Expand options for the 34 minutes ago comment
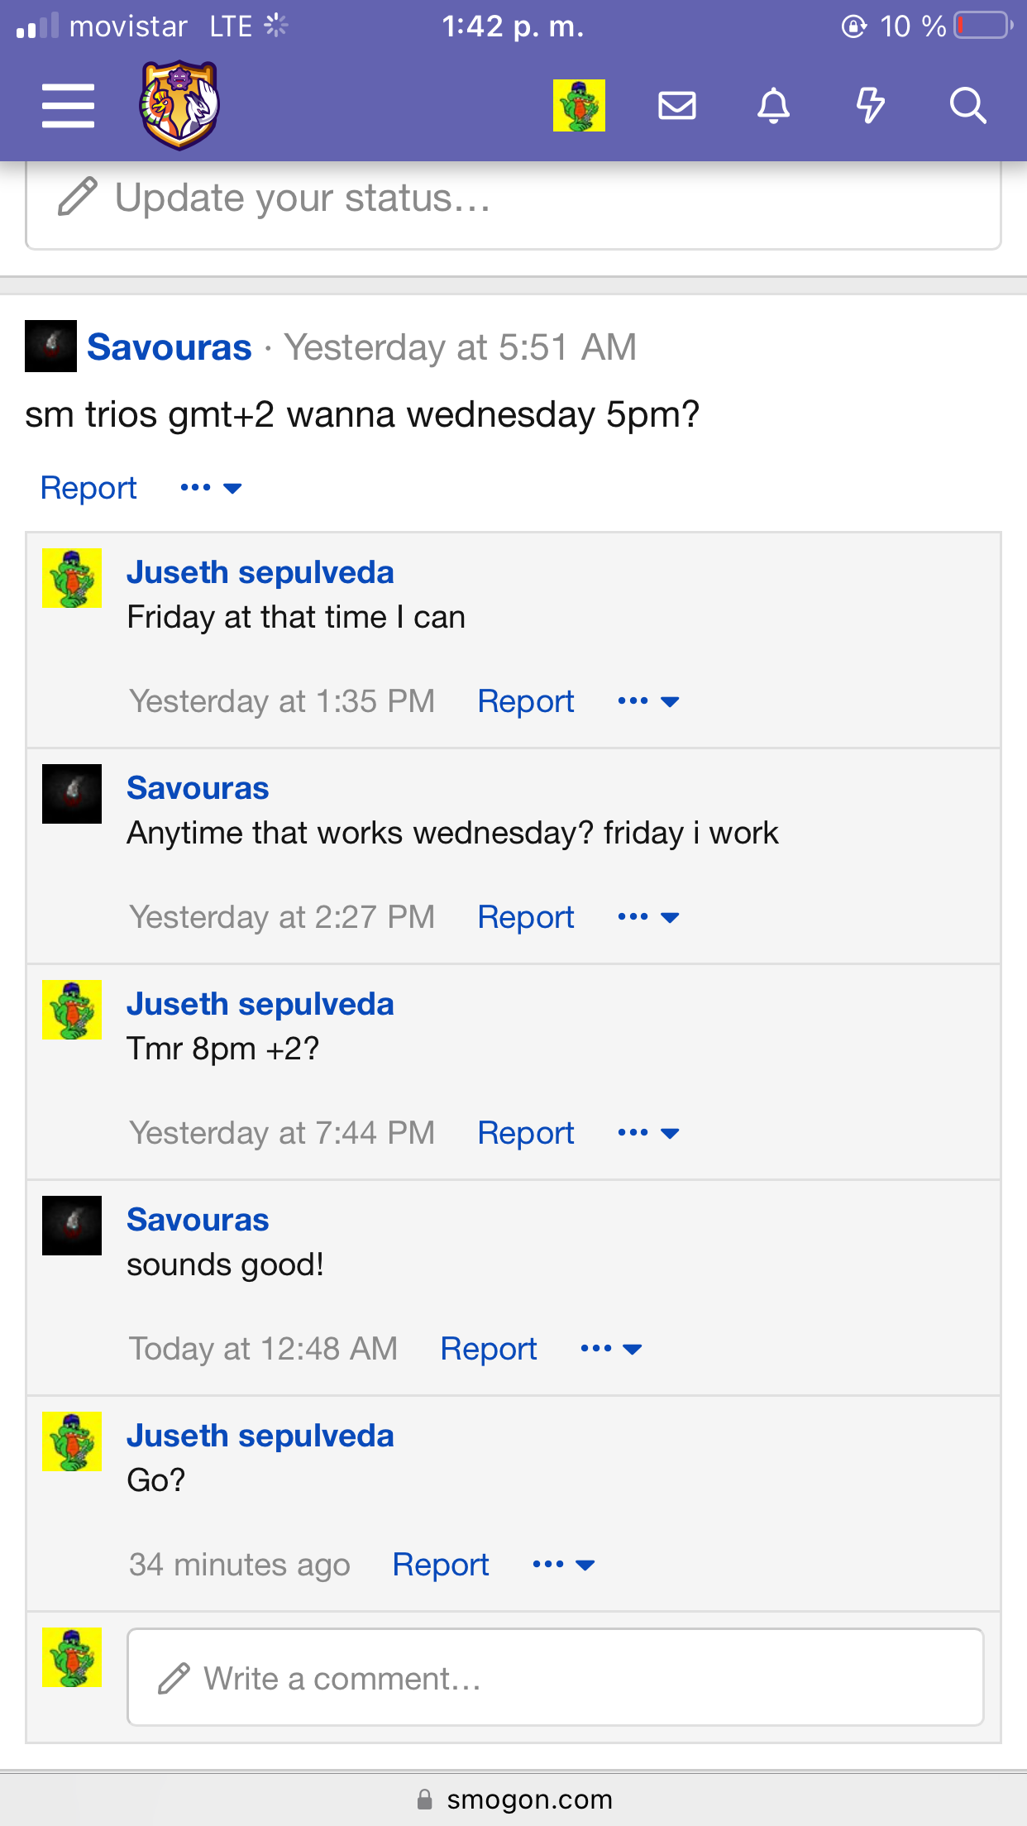 click(x=564, y=1565)
